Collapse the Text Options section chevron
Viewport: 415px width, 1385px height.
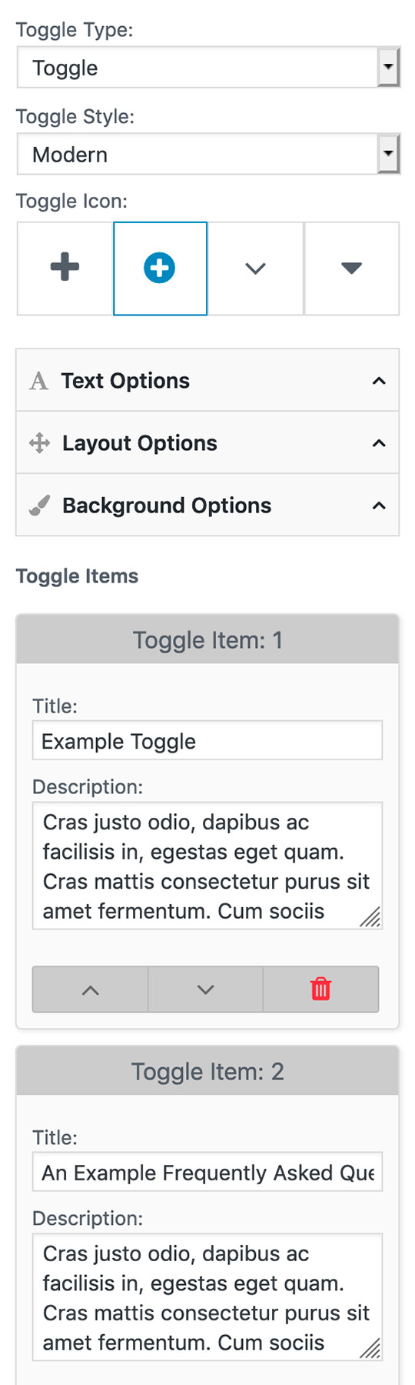379,381
